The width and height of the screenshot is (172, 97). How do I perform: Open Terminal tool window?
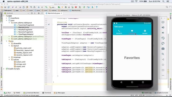click(x=46, y=93)
